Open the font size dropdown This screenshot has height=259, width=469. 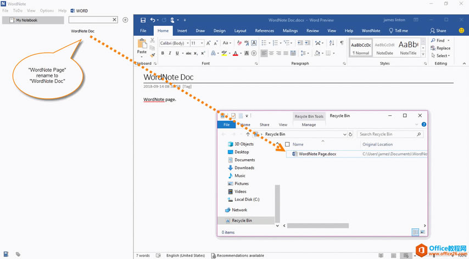[x=197, y=43]
